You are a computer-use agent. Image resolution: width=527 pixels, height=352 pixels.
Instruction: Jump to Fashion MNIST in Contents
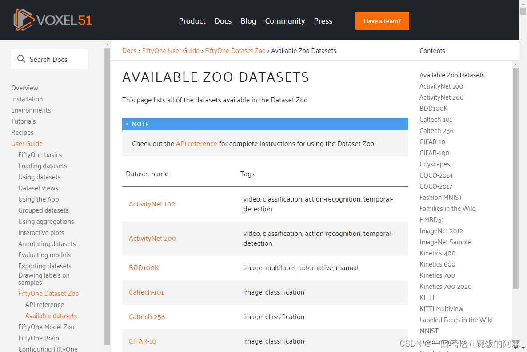[x=441, y=197]
